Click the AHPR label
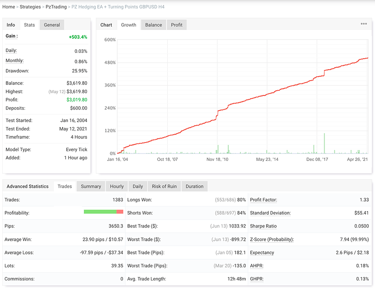 257,266
